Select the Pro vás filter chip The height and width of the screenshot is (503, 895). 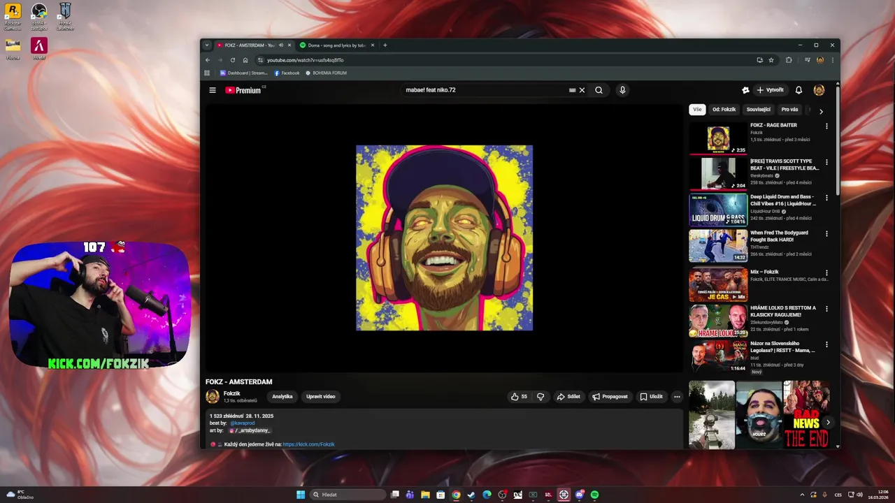[789, 110]
